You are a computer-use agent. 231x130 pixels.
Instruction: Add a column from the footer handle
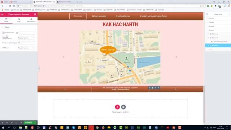(x=156, y=88)
